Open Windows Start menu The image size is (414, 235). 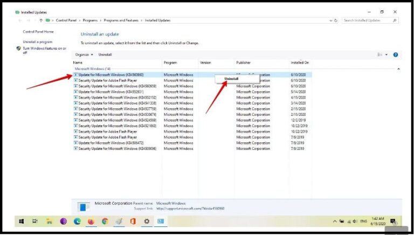(x=22, y=222)
